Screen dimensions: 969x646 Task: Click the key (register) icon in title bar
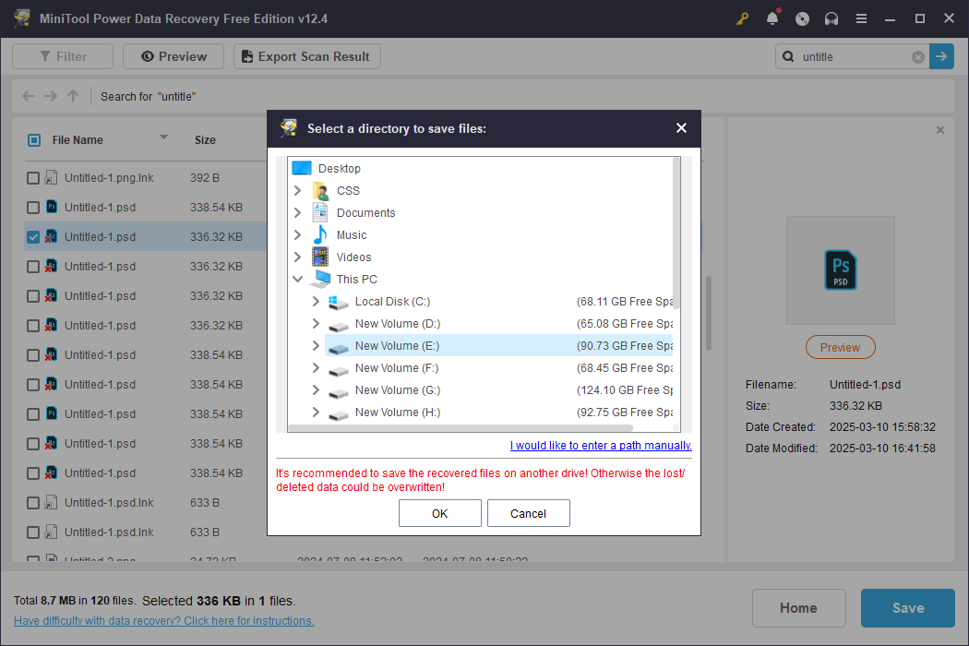[742, 18]
